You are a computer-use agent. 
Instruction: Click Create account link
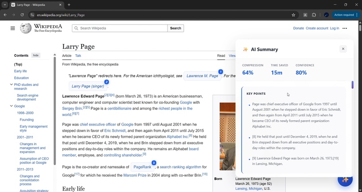click(x=317, y=28)
